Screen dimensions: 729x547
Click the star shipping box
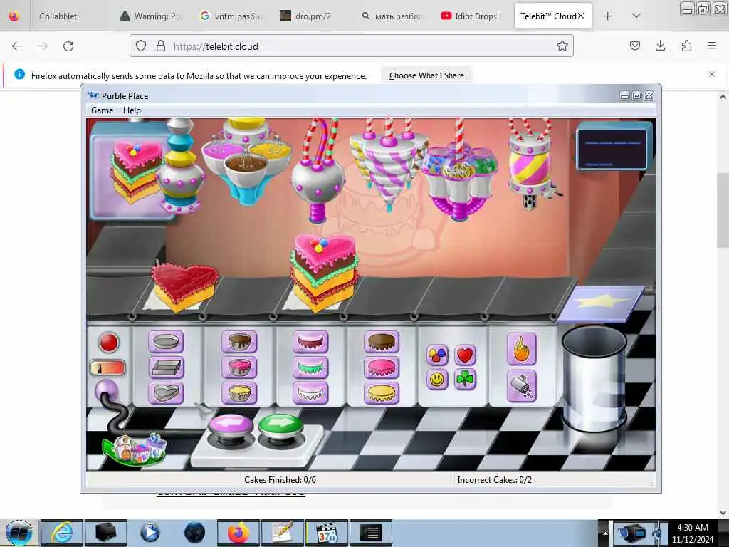tap(601, 303)
